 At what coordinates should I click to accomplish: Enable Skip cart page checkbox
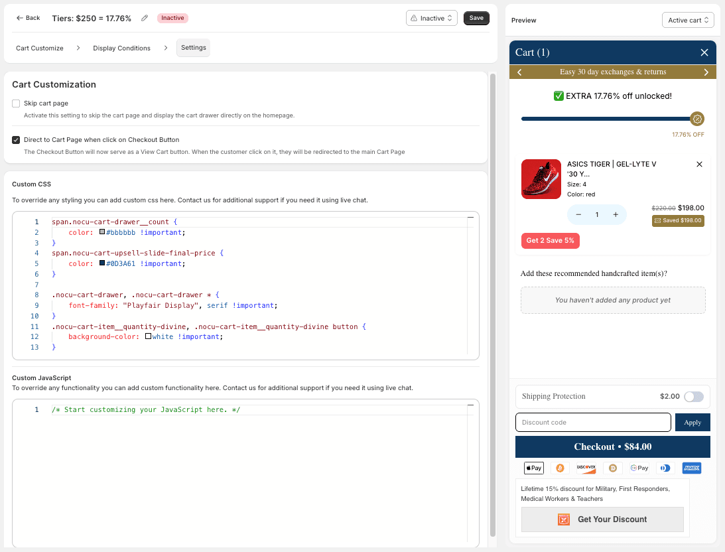click(16, 103)
